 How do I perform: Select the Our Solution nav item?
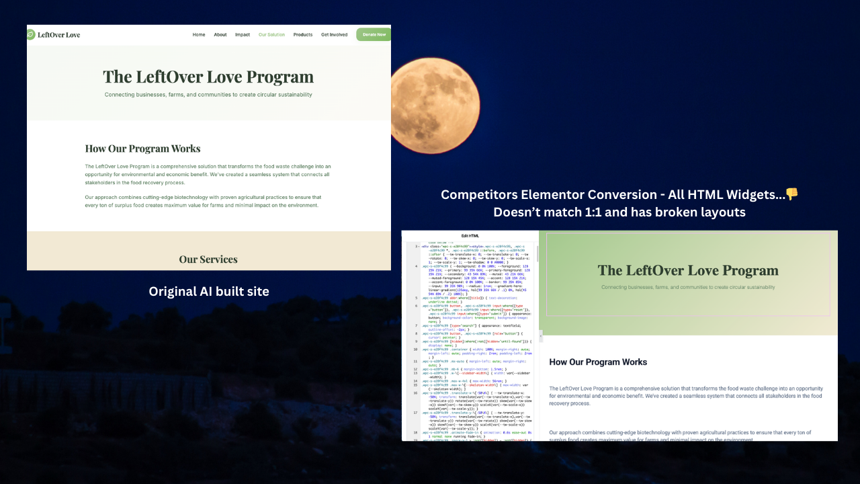pos(271,34)
